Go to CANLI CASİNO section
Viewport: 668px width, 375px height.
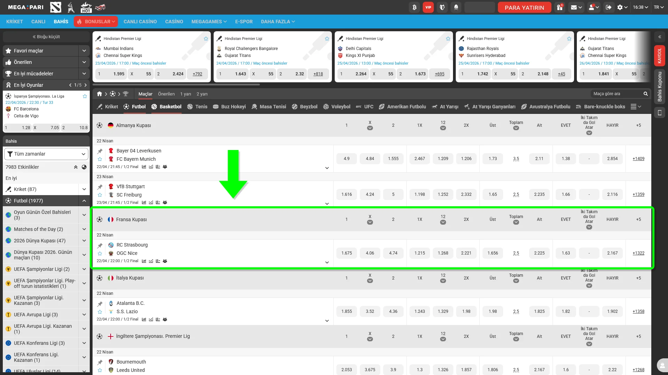click(140, 22)
